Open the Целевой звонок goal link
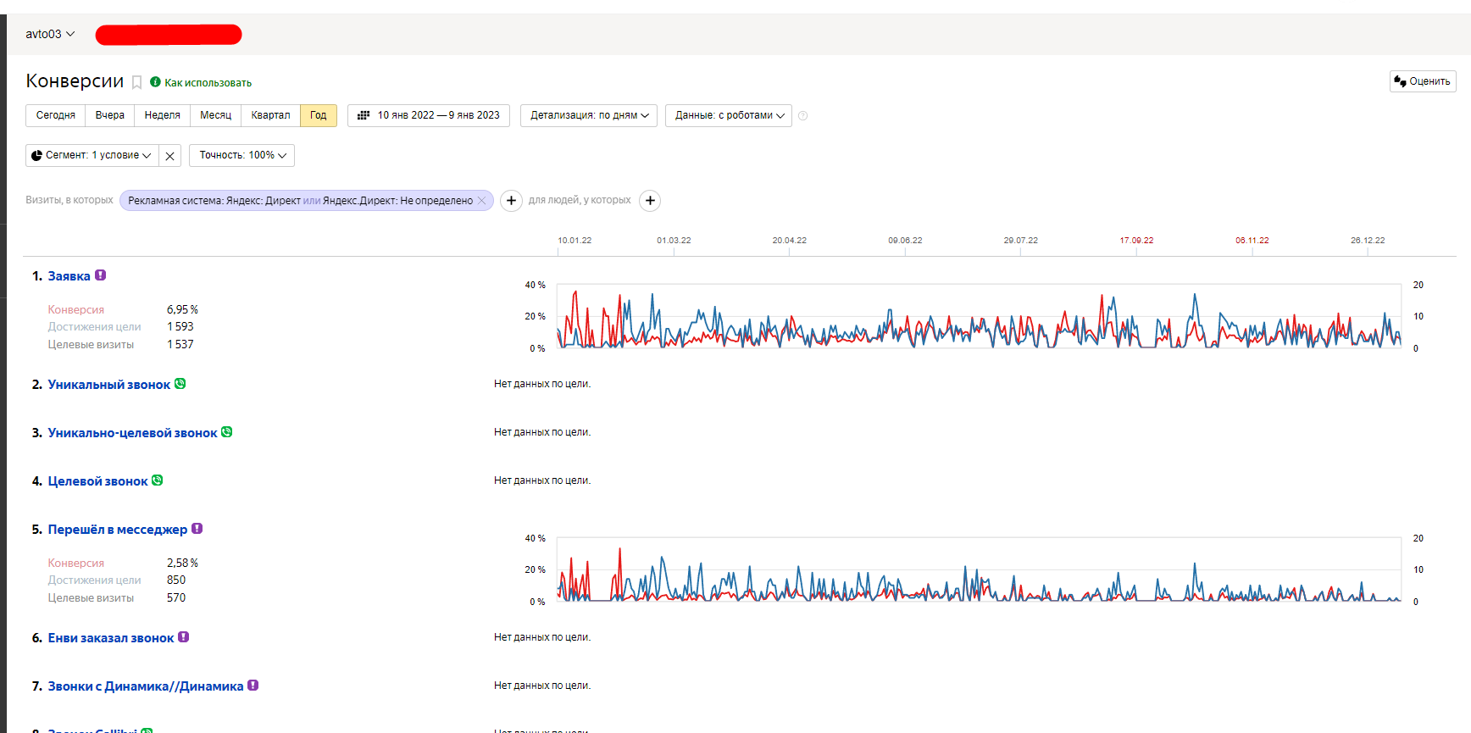Screen dimensions: 1471x733 point(97,481)
